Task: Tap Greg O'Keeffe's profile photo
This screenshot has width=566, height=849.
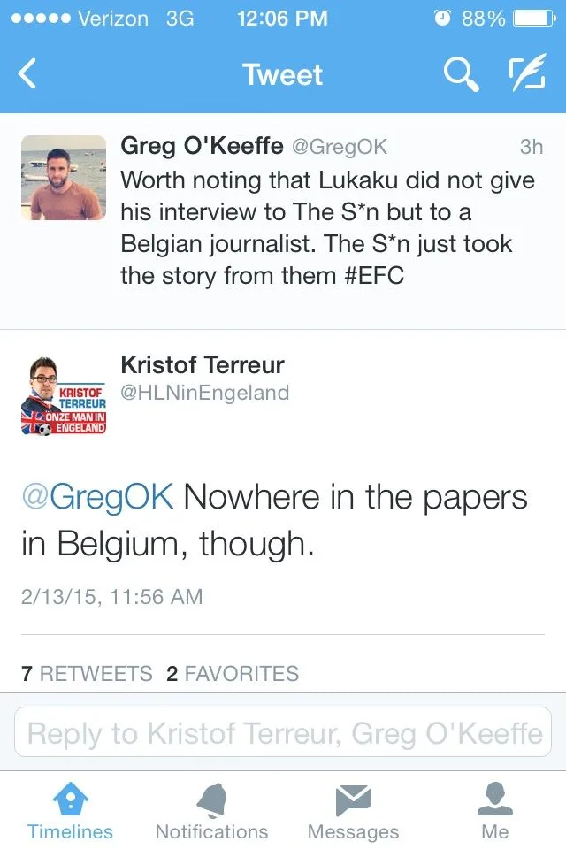Action: (x=63, y=178)
